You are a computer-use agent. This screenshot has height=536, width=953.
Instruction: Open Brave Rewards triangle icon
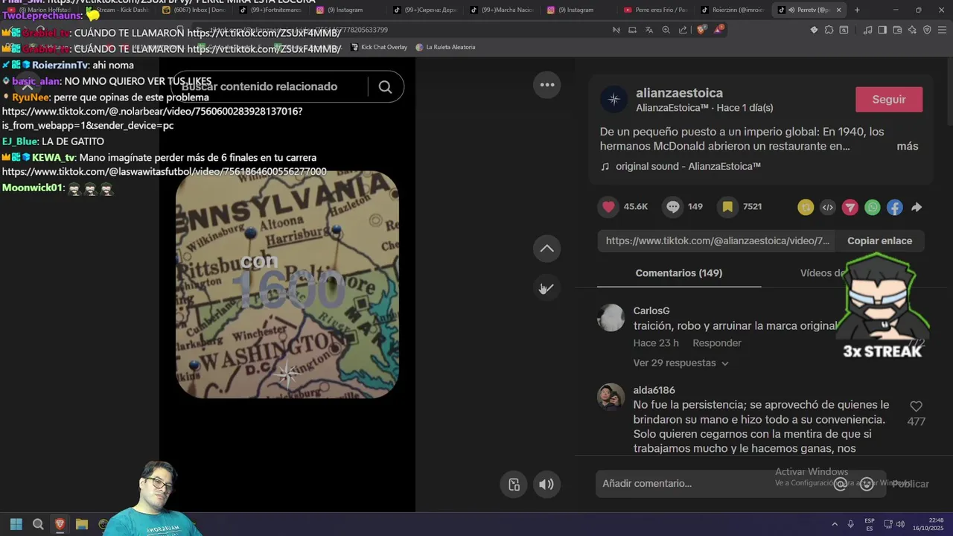pyautogui.click(x=718, y=30)
